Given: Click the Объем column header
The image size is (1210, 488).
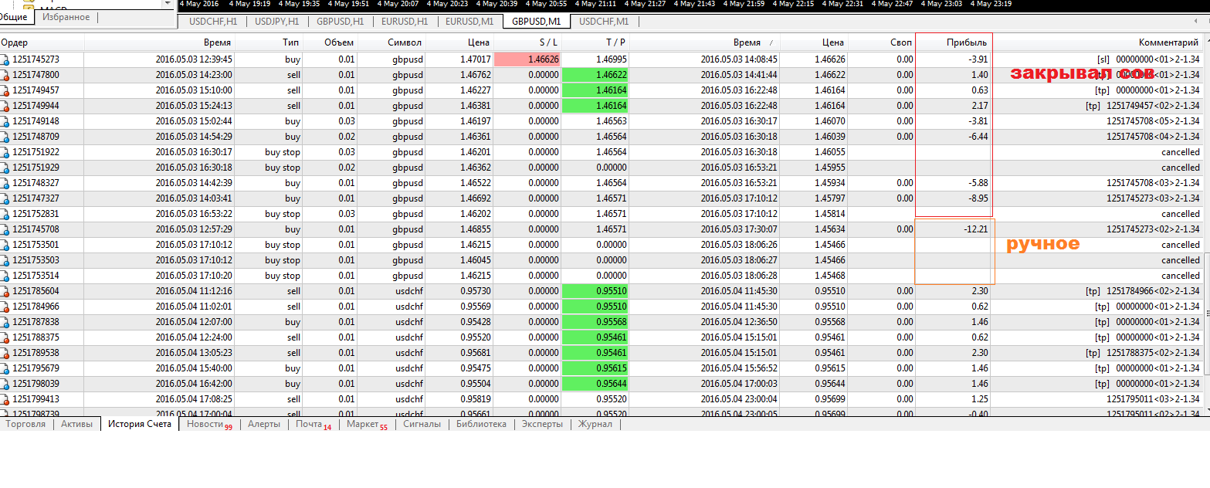Looking at the screenshot, I should 330,43.
